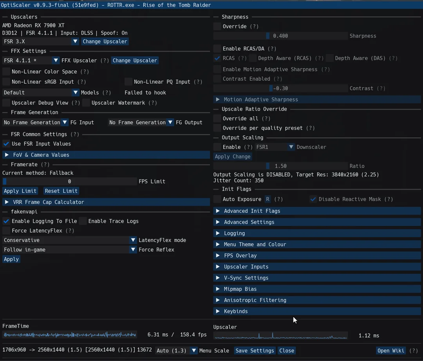This screenshot has height=361, width=423.
Task: Expand Advanced Init Flags section
Action: (317, 211)
